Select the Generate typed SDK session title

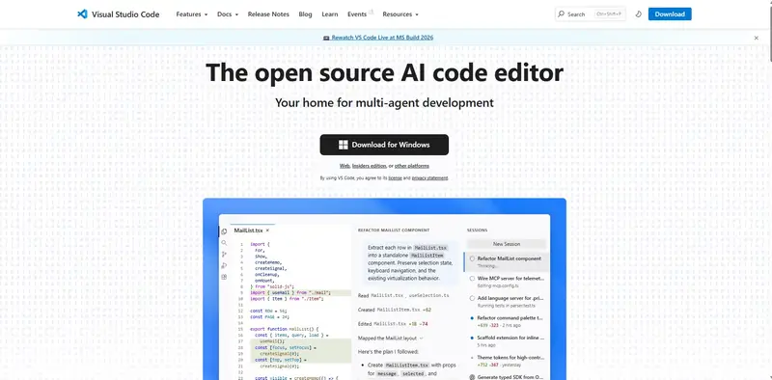pyautogui.click(x=510, y=377)
